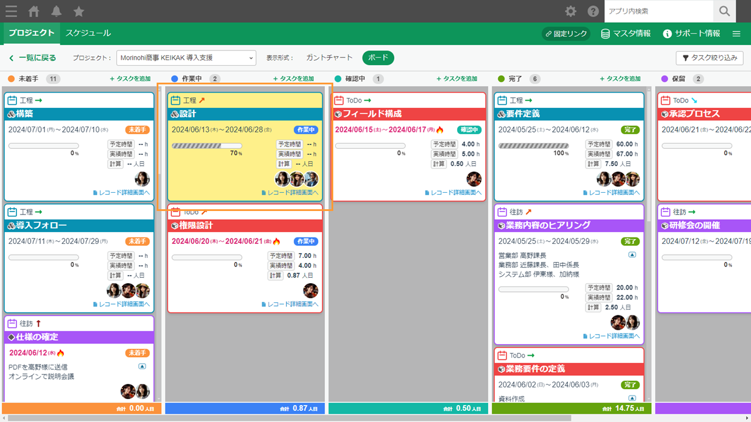751x422 pixels.
Task: Switch to the スケジュール tab
Action: click(x=88, y=33)
